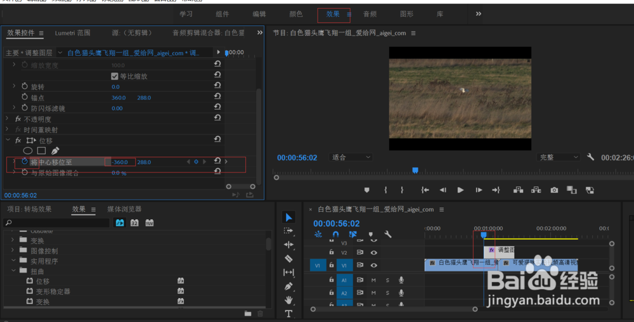Filter effects by YUV badge
This screenshot has height=322, width=634.
(x=150, y=222)
